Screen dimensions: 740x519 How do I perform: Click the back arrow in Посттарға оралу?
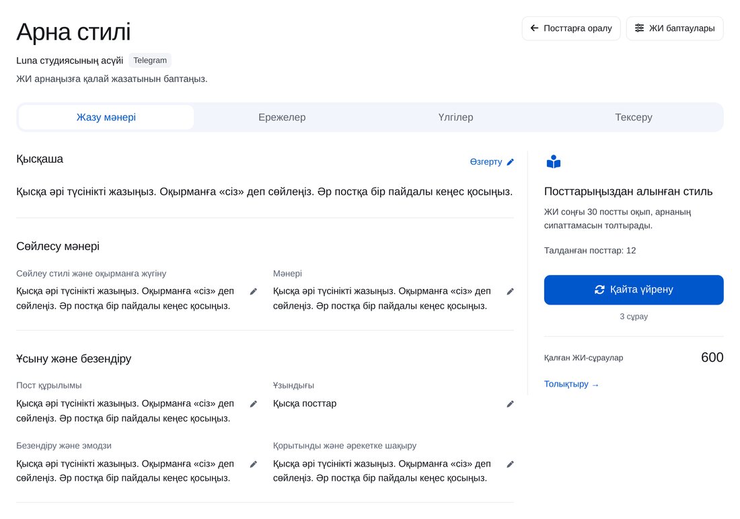pyautogui.click(x=534, y=28)
